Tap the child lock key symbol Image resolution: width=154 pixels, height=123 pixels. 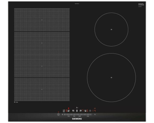(x=64, y=111)
